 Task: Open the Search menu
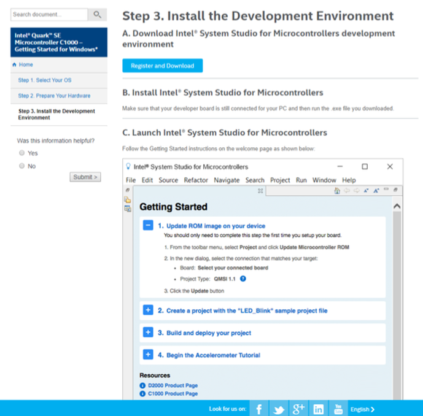pyautogui.click(x=255, y=180)
